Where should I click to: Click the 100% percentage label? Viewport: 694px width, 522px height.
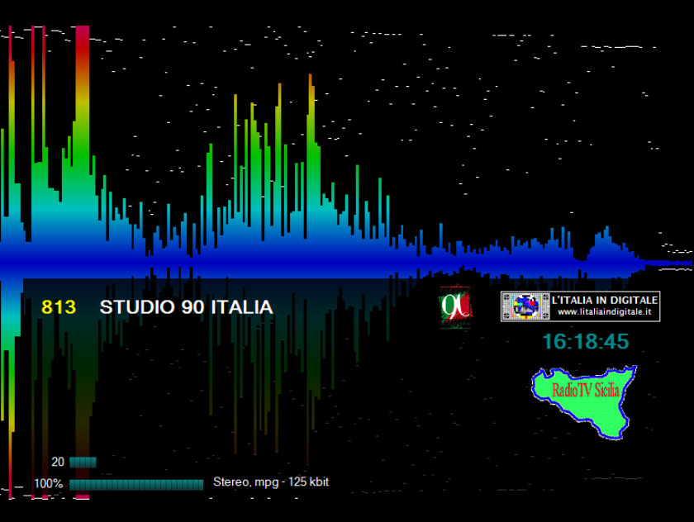click(49, 484)
